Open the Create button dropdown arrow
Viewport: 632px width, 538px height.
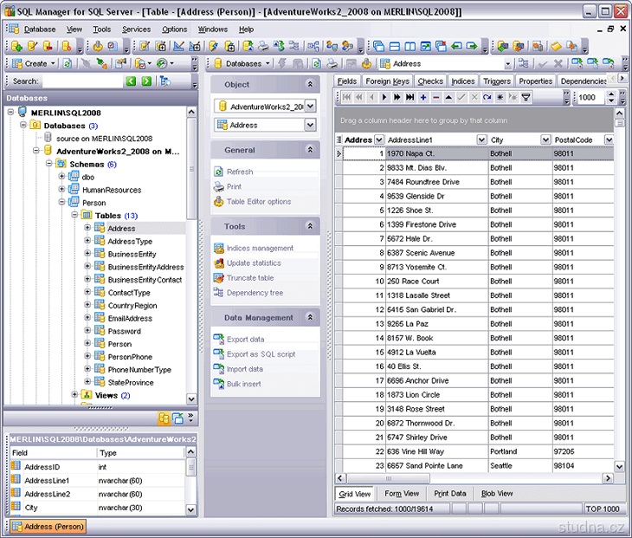tap(53, 63)
